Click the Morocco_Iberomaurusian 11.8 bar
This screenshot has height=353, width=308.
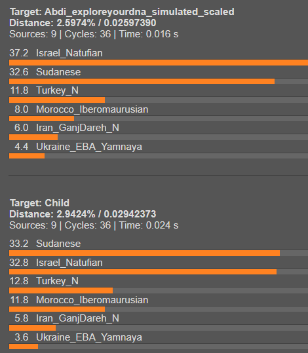pos(159,309)
